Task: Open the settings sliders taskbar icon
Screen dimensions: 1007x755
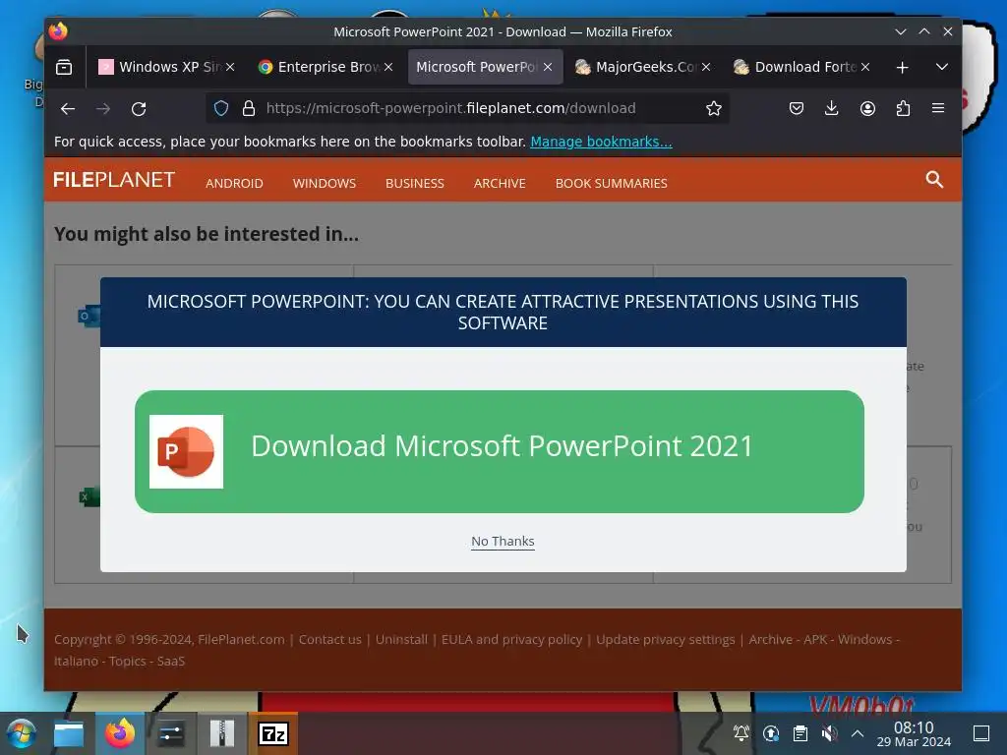Action: (x=171, y=733)
